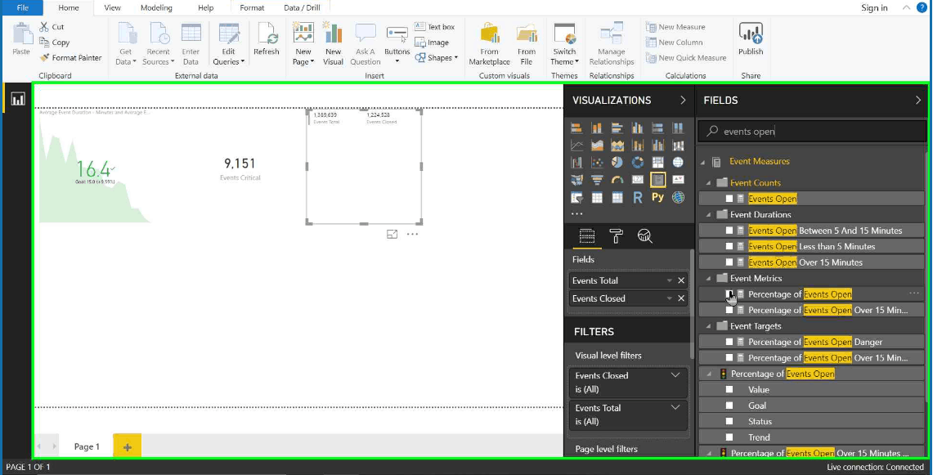The width and height of the screenshot is (933, 475).
Task: Choose the KPI visualization
Action: 678,180
